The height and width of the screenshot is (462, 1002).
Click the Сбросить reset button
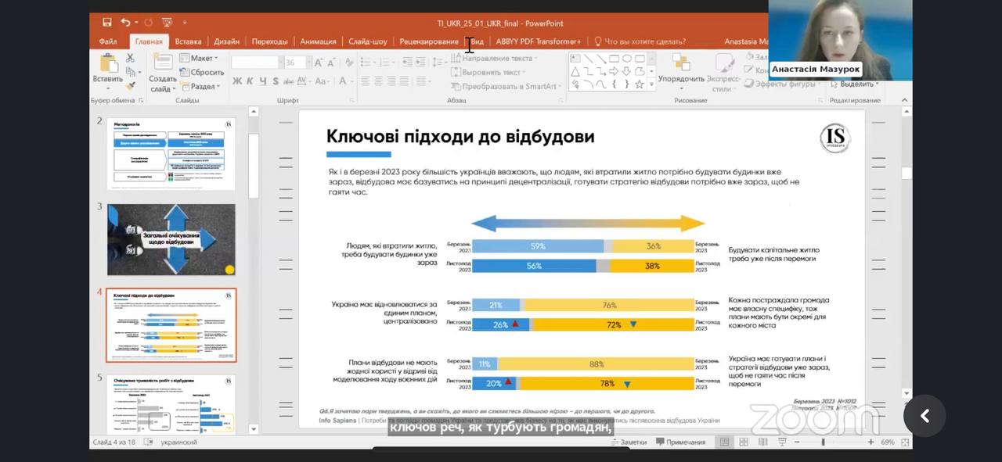point(202,72)
